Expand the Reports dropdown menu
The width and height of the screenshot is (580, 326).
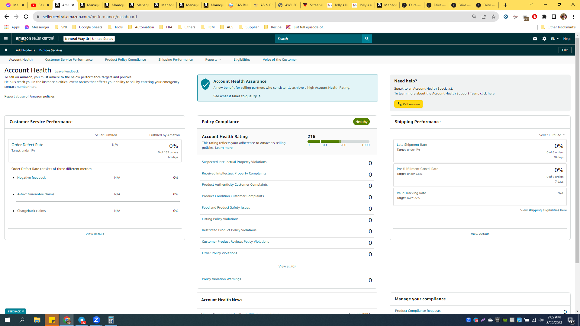213,59
